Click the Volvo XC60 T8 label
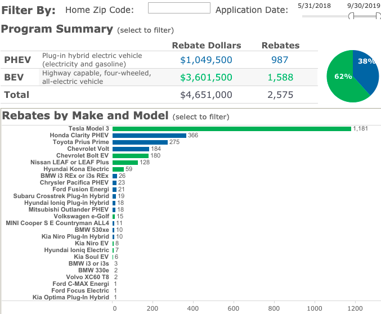Screen dimensions: 381x314 coord(87,277)
